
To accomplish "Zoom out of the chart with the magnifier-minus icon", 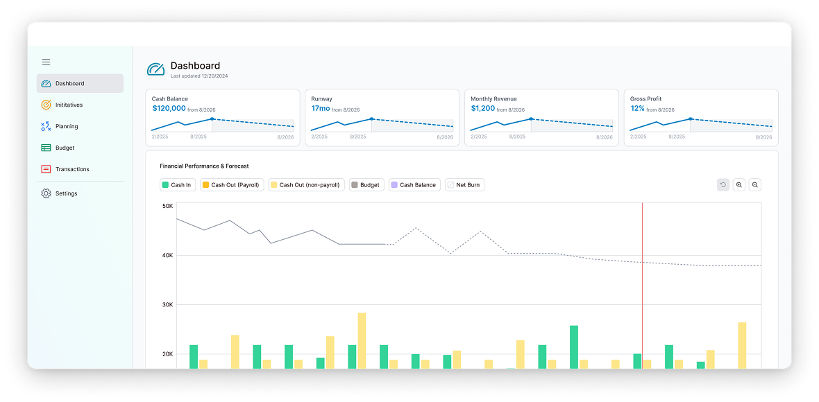I will 754,184.
